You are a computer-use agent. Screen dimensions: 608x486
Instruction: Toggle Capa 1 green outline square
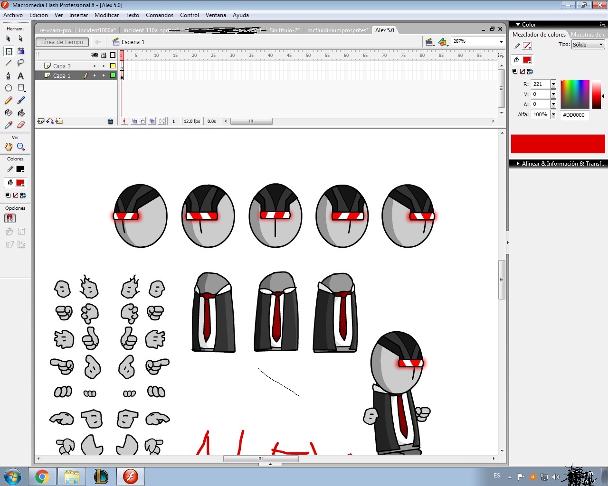[113, 75]
